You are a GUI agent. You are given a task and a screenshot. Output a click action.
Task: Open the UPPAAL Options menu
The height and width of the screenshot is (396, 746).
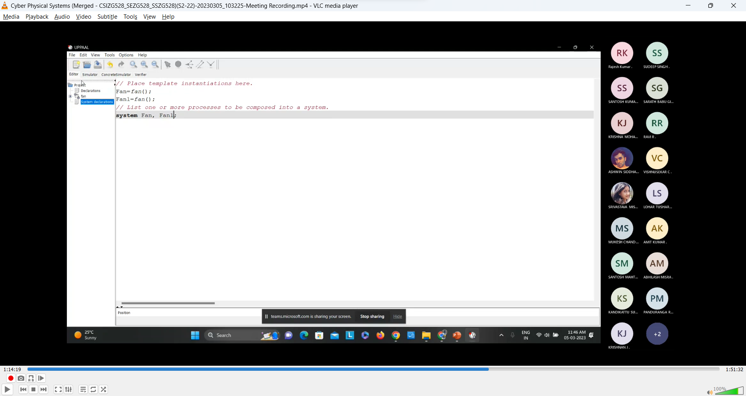tap(126, 55)
